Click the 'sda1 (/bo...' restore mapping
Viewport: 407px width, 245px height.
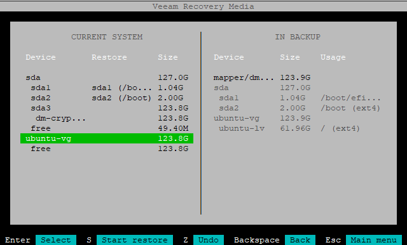(x=121, y=88)
